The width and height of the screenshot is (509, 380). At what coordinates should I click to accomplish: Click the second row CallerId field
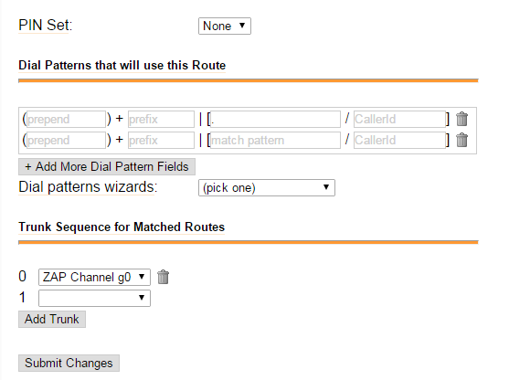(x=399, y=140)
